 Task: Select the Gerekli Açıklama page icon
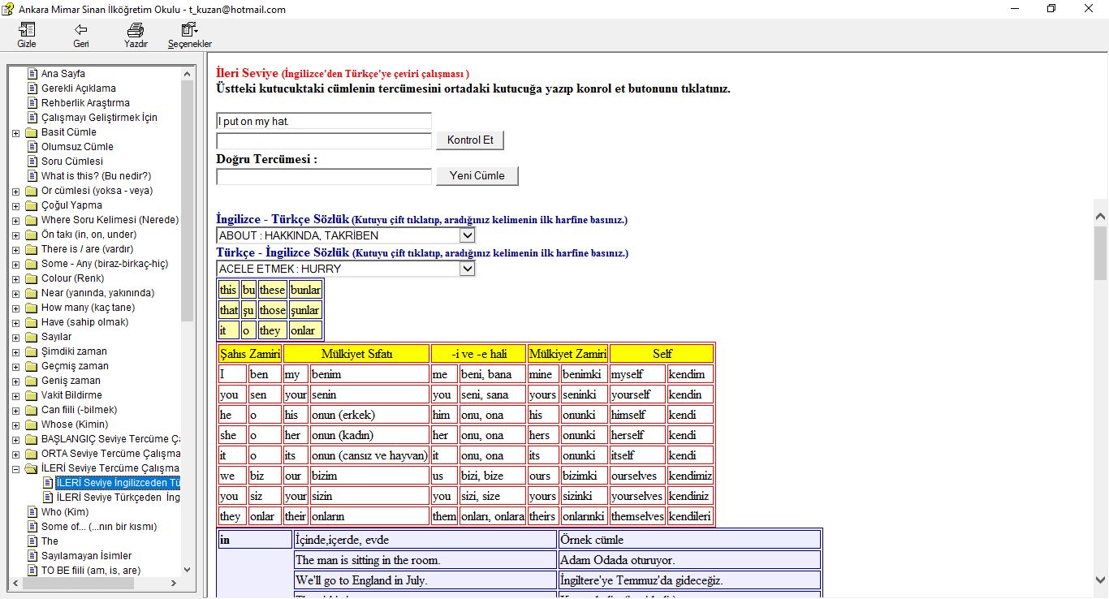[32, 88]
